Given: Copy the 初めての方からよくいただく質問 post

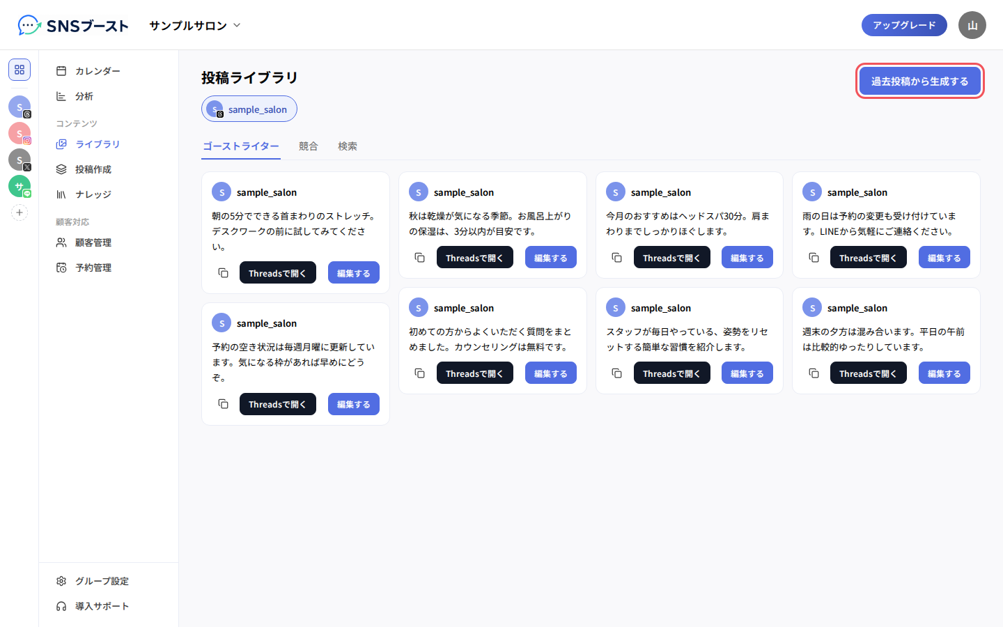Looking at the screenshot, I should pyautogui.click(x=419, y=373).
